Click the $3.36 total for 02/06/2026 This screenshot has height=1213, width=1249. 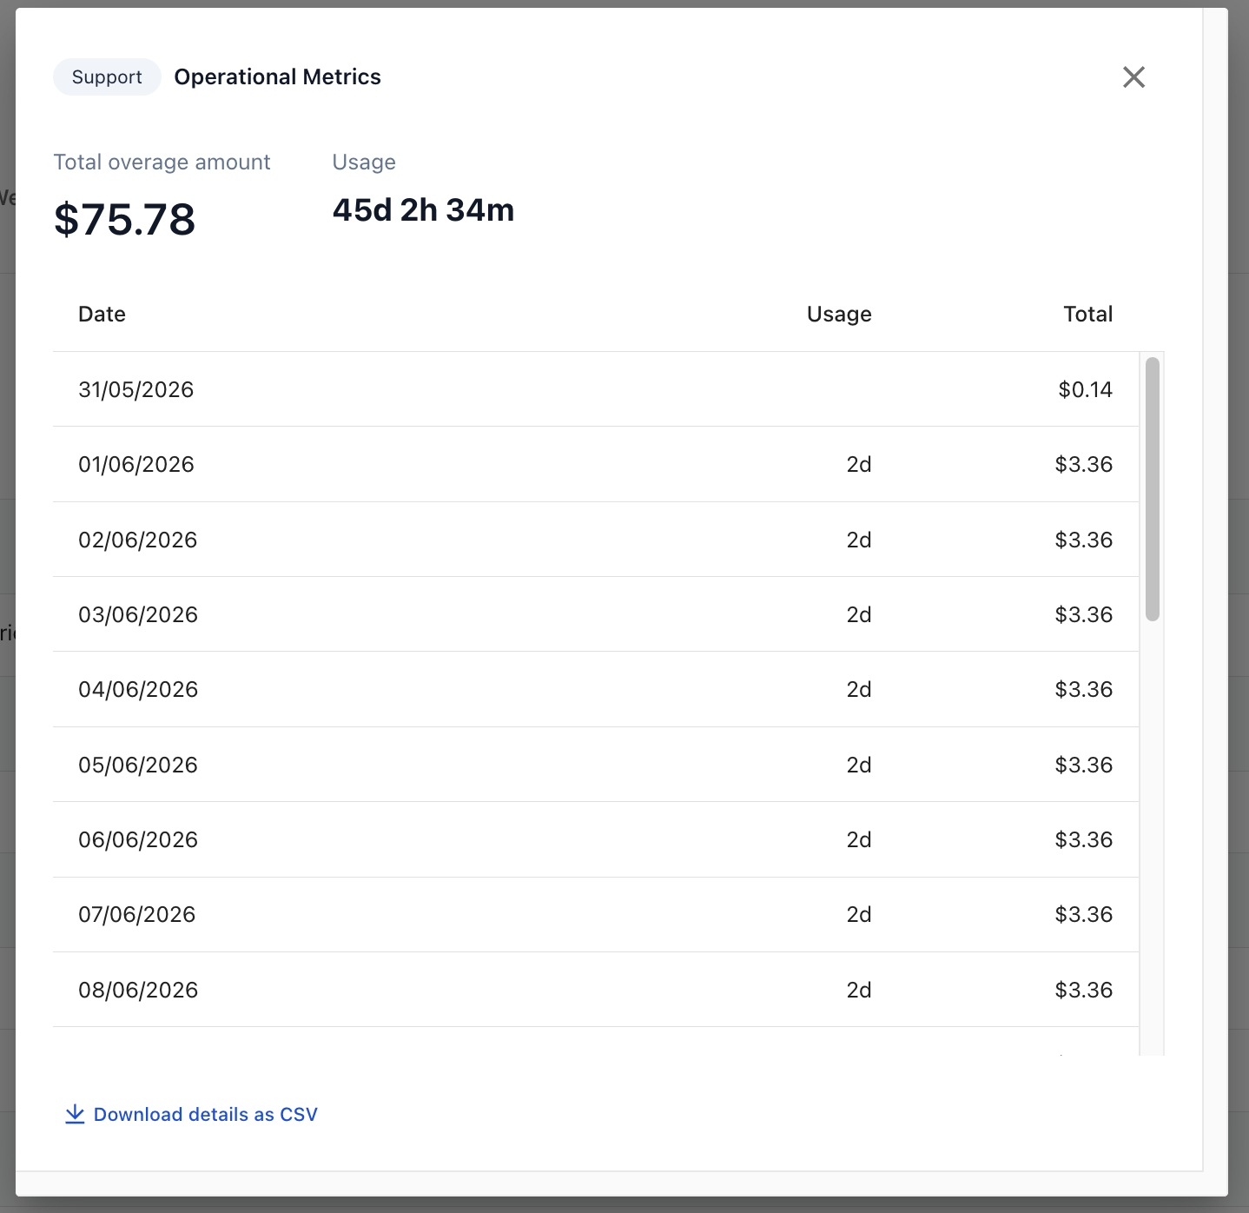click(x=1084, y=540)
